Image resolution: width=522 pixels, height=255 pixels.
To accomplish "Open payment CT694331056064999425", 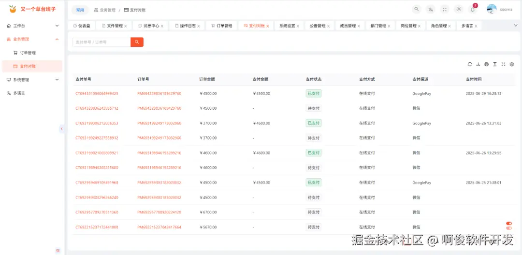I will point(97,93).
